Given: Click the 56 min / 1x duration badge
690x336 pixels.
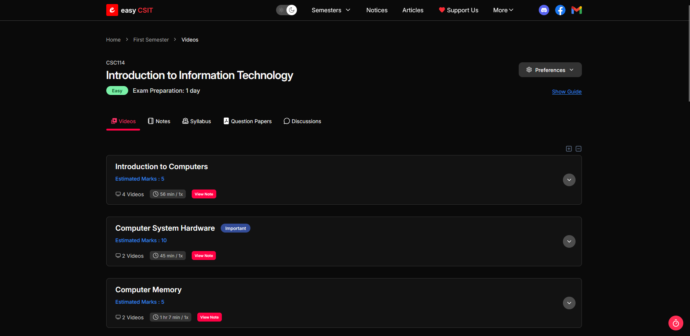Looking at the screenshot, I should tap(168, 194).
